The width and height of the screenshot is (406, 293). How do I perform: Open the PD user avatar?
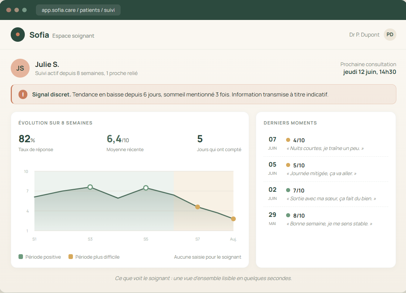click(x=390, y=35)
